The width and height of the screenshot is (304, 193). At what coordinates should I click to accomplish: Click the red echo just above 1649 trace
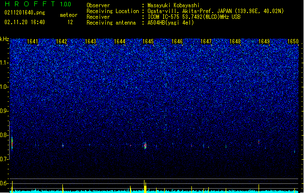259,142
